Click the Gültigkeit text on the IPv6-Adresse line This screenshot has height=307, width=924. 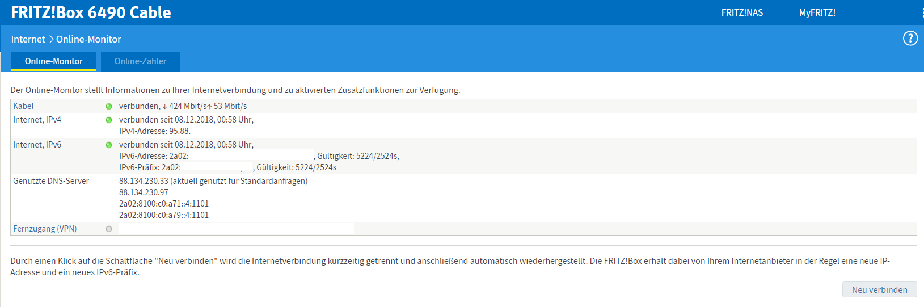click(x=358, y=156)
